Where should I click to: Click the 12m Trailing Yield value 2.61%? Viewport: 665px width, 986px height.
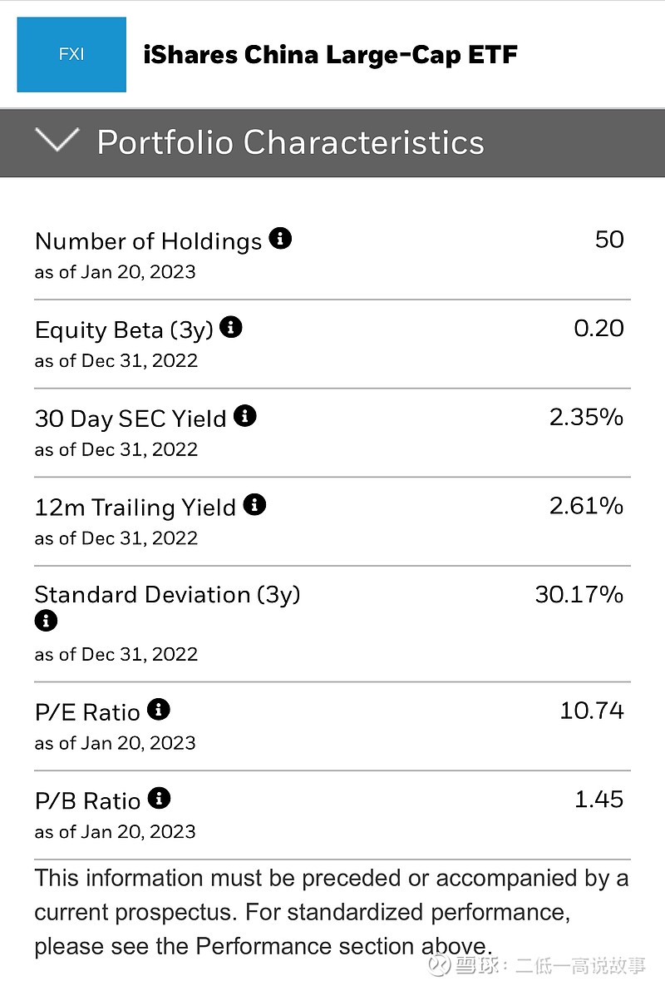pyautogui.click(x=586, y=506)
